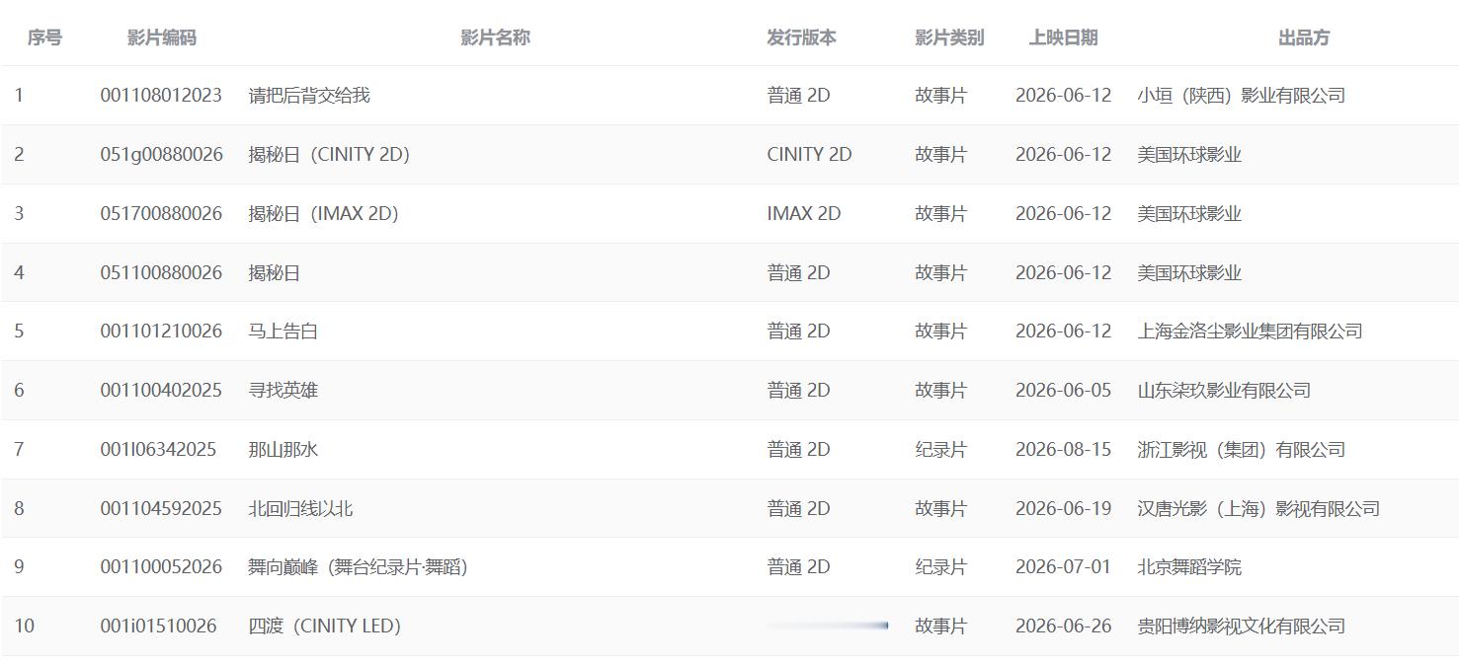The width and height of the screenshot is (1459, 664).
Task: Open film title 那山那水
Action: coord(283,450)
